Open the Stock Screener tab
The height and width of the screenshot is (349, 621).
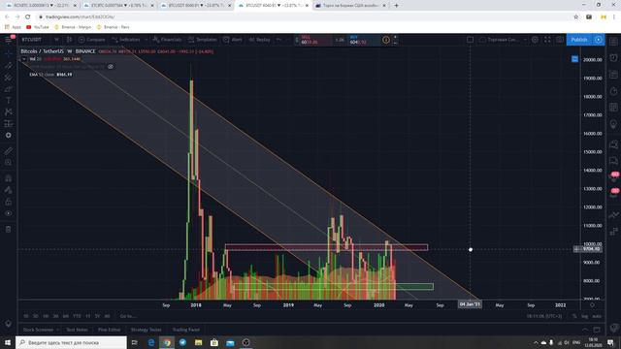coord(38,330)
